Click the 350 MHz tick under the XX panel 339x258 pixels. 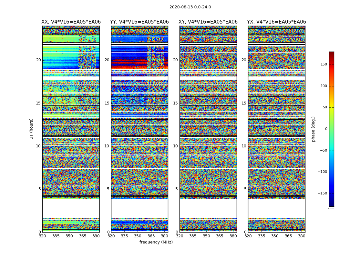[69, 236]
